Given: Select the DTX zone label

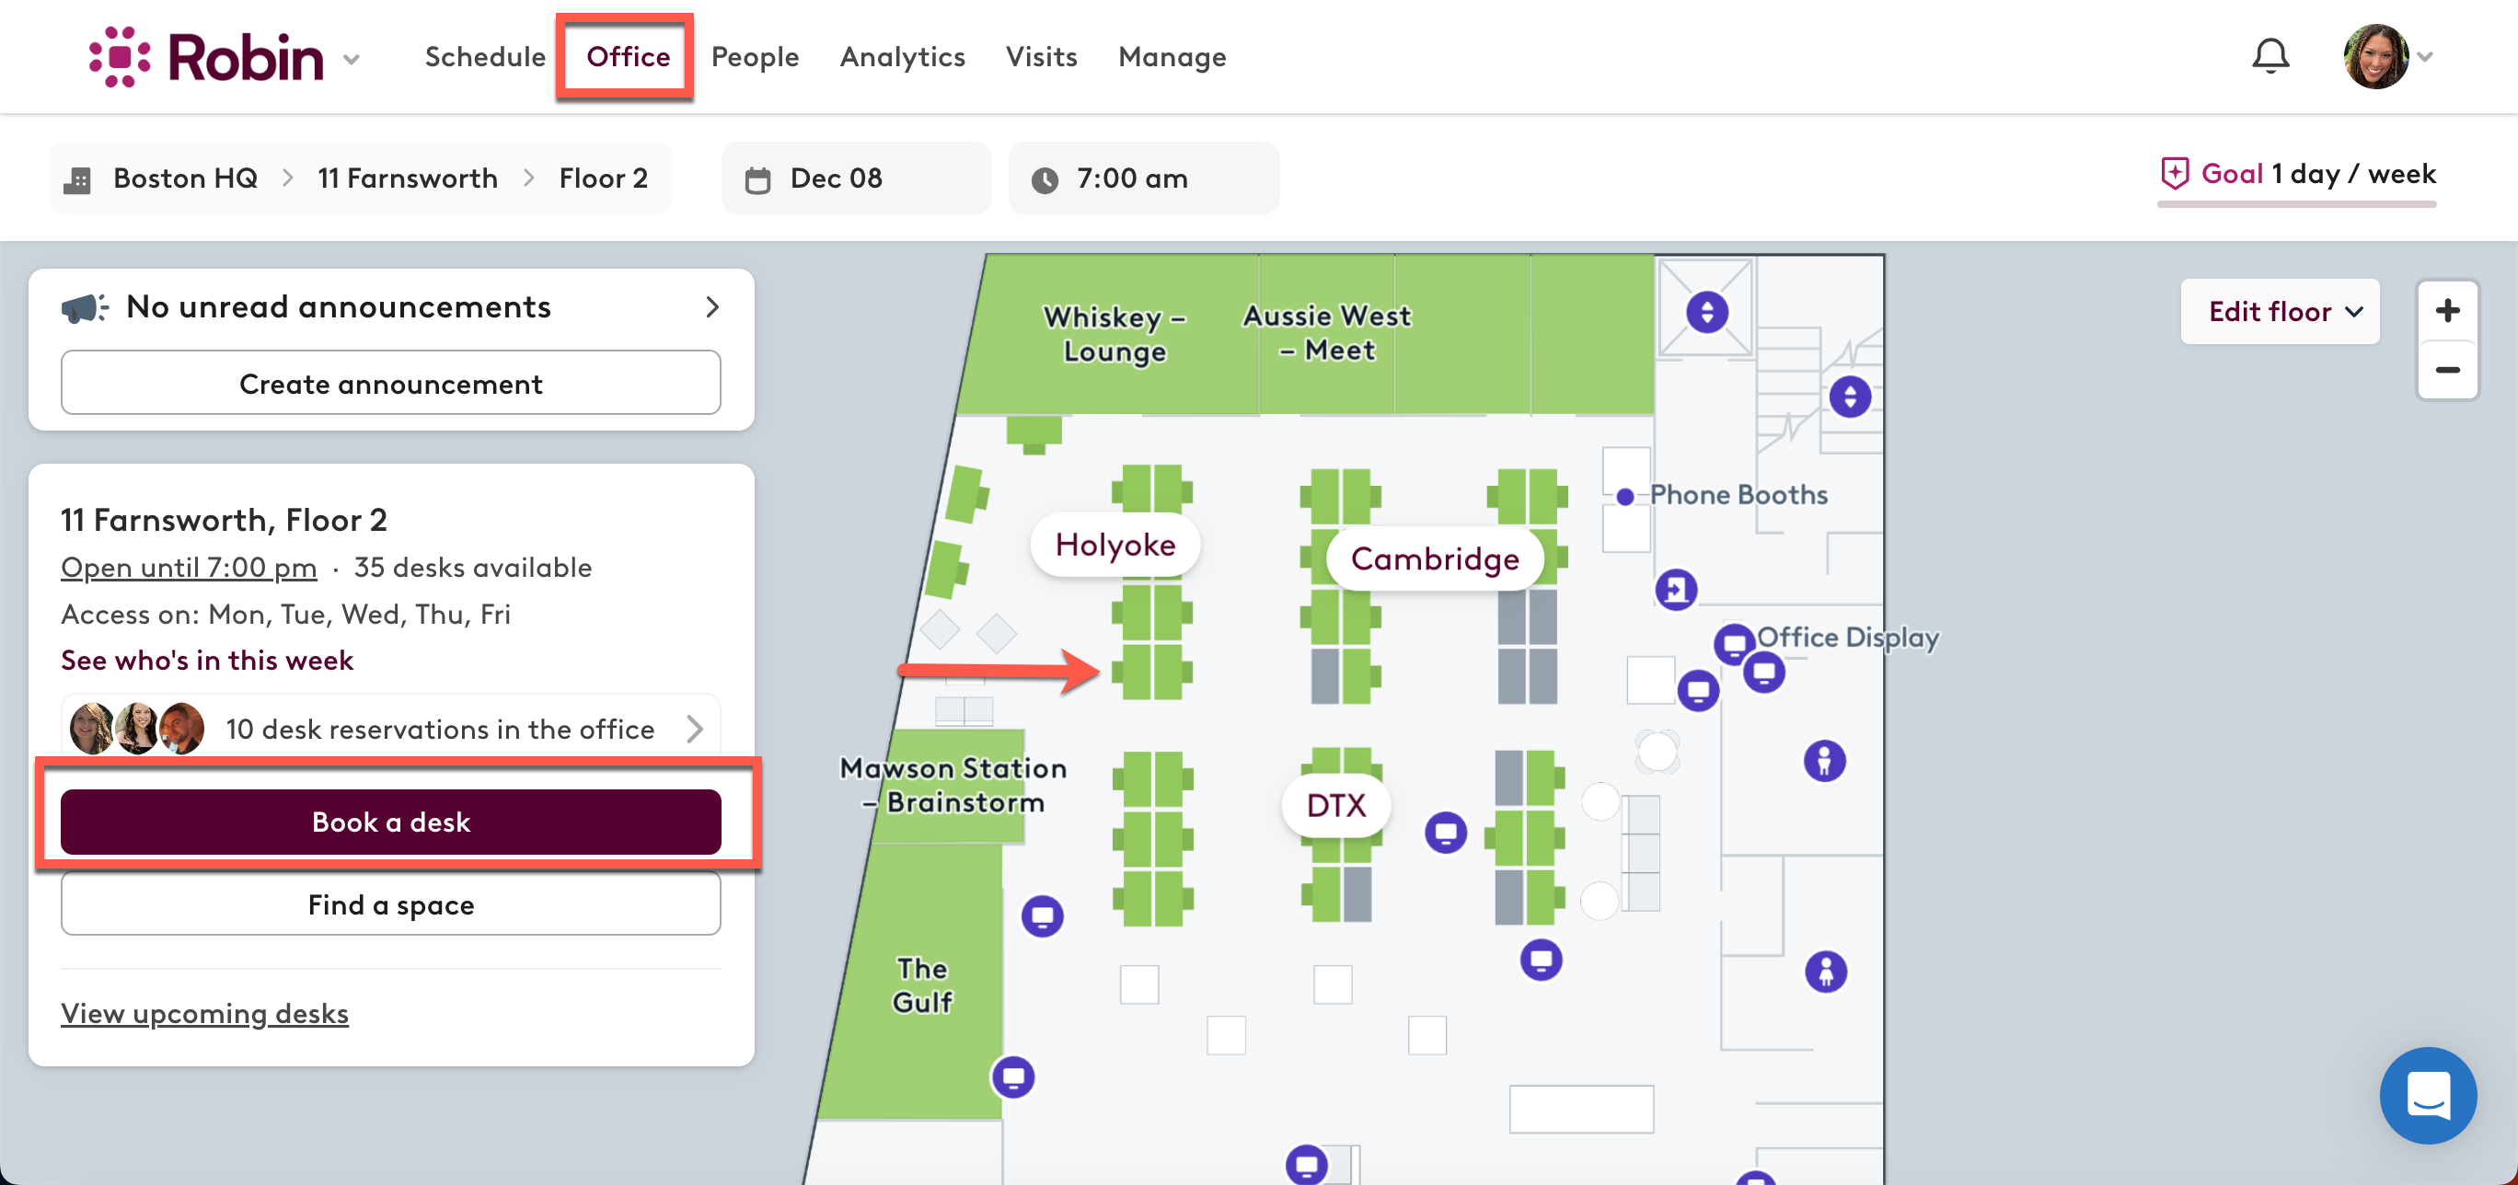Looking at the screenshot, I should click(x=1335, y=806).
